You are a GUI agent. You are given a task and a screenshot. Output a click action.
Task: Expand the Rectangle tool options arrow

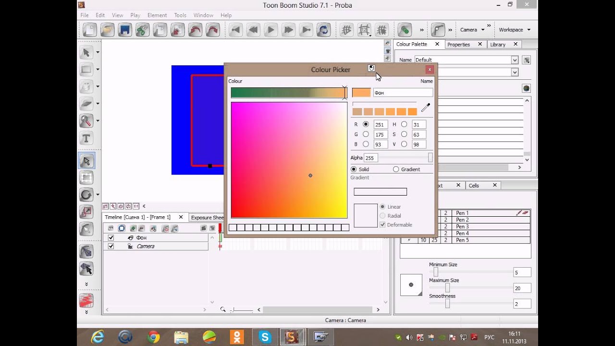[x=98, y=70]
